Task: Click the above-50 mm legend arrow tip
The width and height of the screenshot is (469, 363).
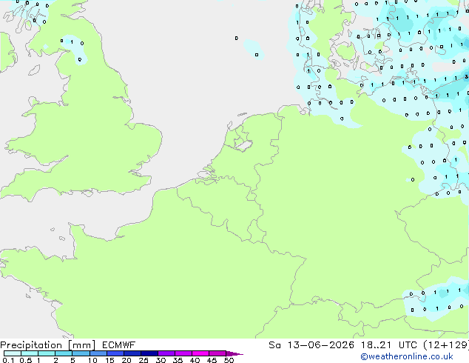Action: click(x=234, y=353)
